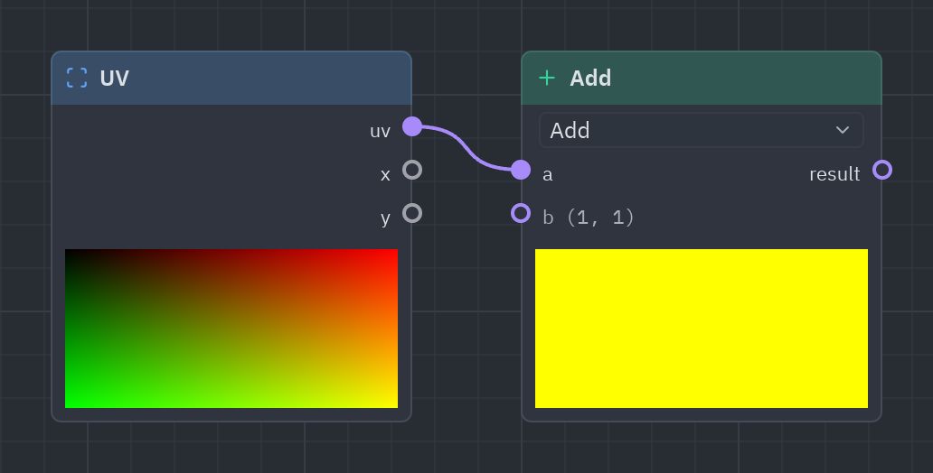Click the a input label

548,175
